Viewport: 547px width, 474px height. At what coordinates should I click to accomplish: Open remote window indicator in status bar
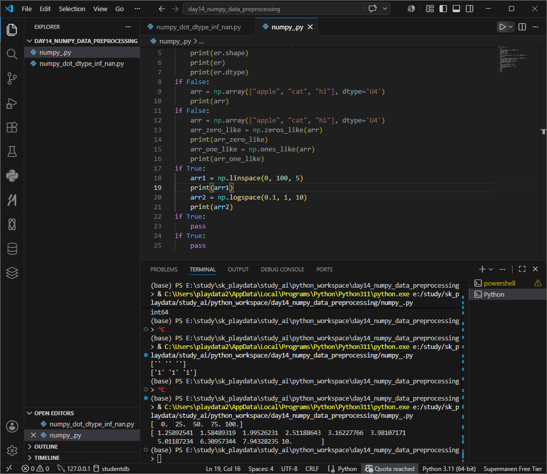[9, 468]
